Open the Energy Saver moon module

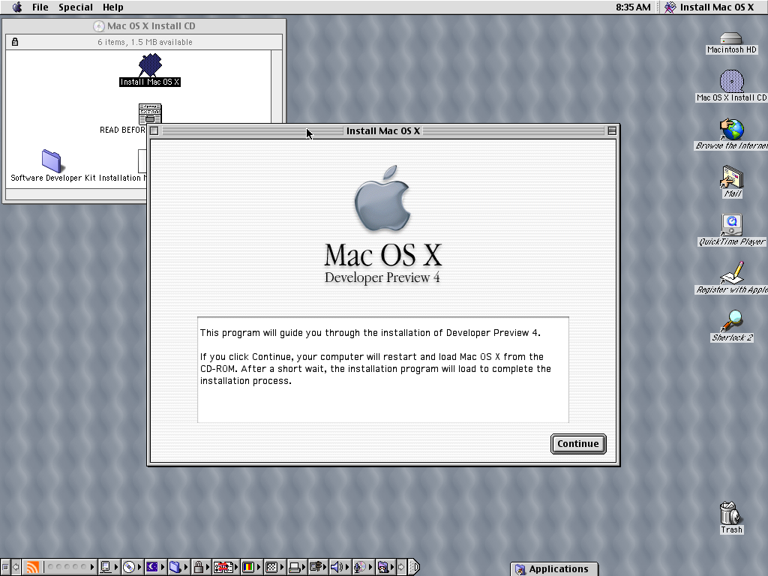tap(155, 567)
